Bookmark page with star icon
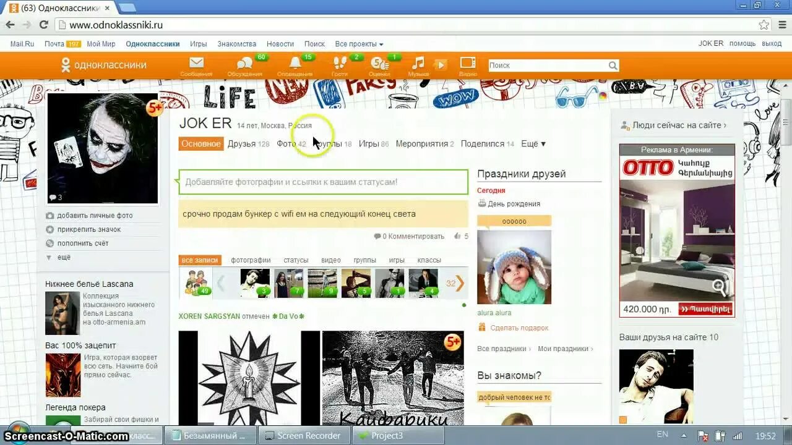Image resolution: width=792 pixels, height=445 pixels. pyautogui.click(x=764, y=25)
